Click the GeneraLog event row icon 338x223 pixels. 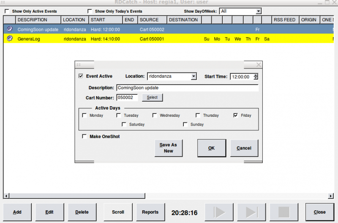pos(10,39)
